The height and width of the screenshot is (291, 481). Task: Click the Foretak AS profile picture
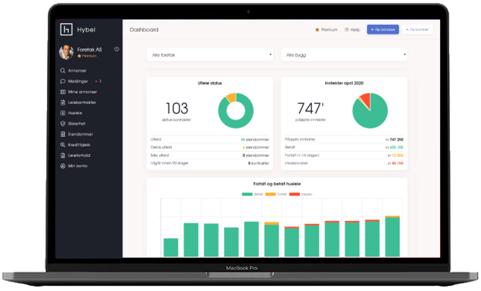click(x=66, y=52)
